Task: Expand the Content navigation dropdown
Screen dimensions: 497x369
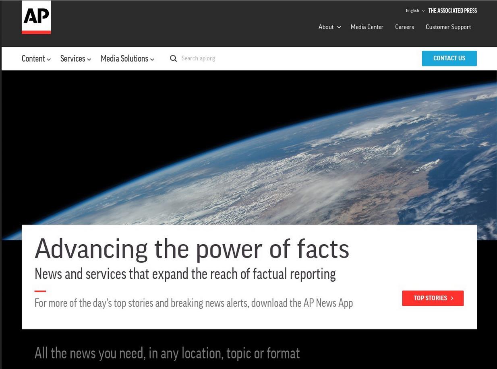Action: pos(33,58)
